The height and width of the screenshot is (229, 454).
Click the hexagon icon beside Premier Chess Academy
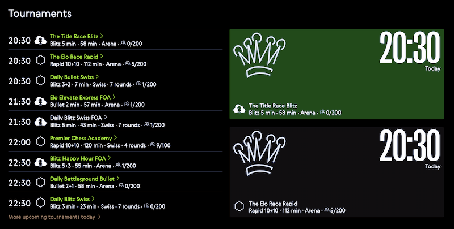tap(40, 142)
